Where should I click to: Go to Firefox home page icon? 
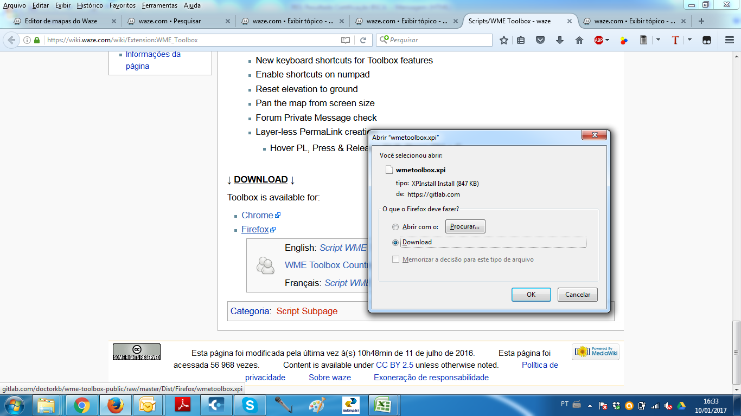coord(579,40)
